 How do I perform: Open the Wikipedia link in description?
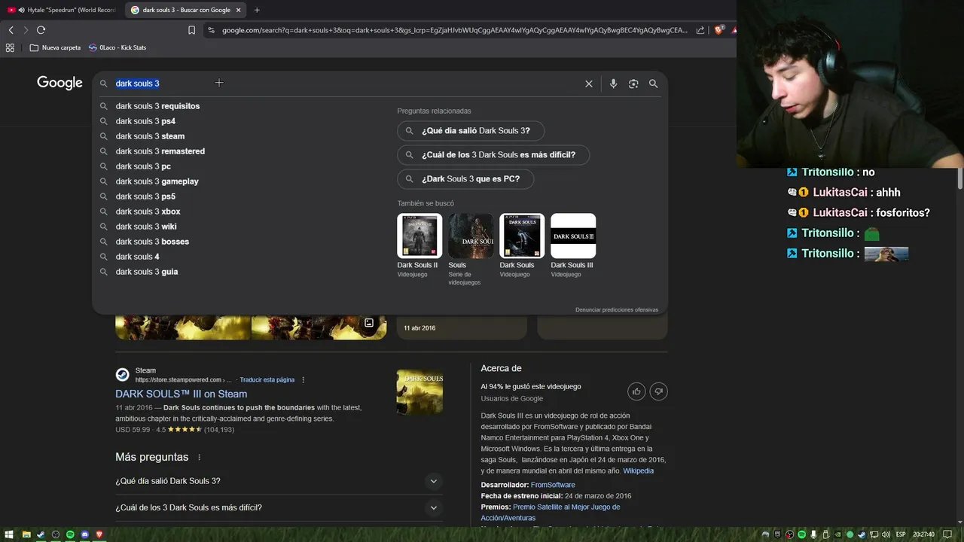(638, 470)
